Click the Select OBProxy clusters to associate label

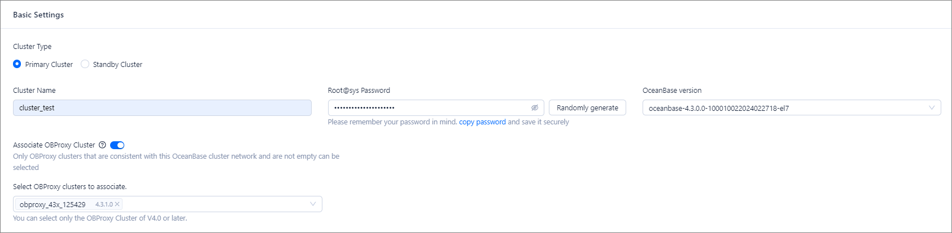(70, 187)
